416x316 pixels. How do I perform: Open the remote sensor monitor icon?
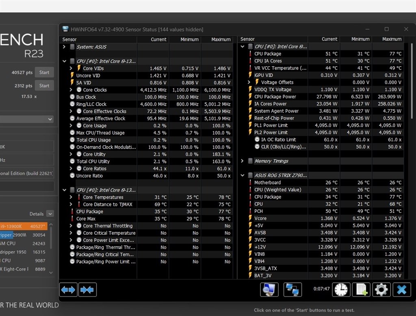[269, 290]
